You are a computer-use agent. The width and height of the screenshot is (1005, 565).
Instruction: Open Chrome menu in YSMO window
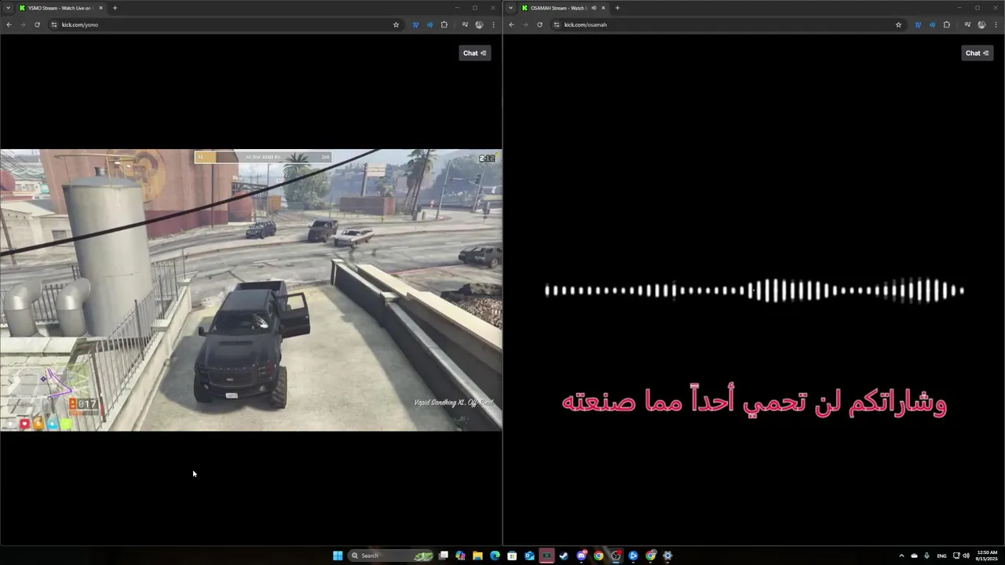493,24
